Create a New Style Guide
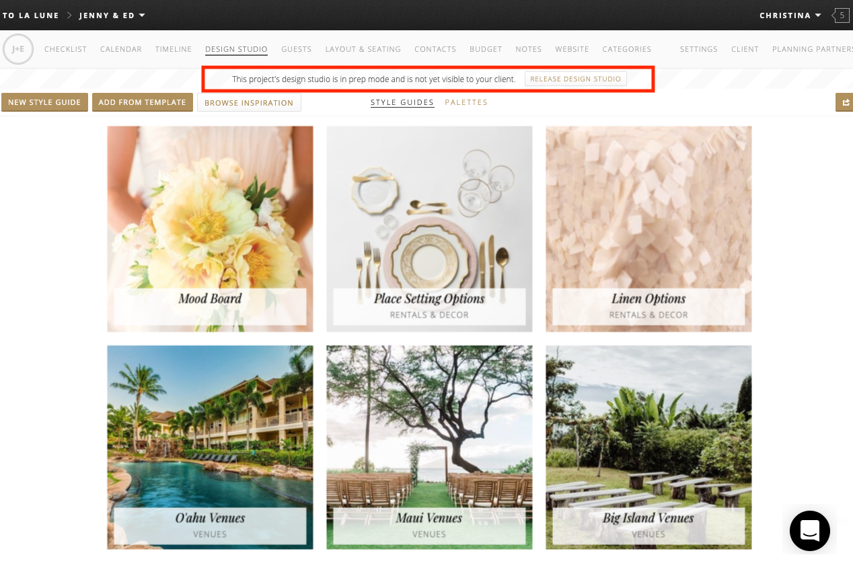This screenshot has height=582, width=853. [44, 102]
